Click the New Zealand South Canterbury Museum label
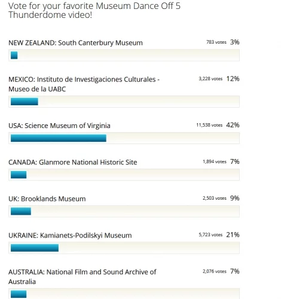281x299 pixels. (x=75, y=43)
